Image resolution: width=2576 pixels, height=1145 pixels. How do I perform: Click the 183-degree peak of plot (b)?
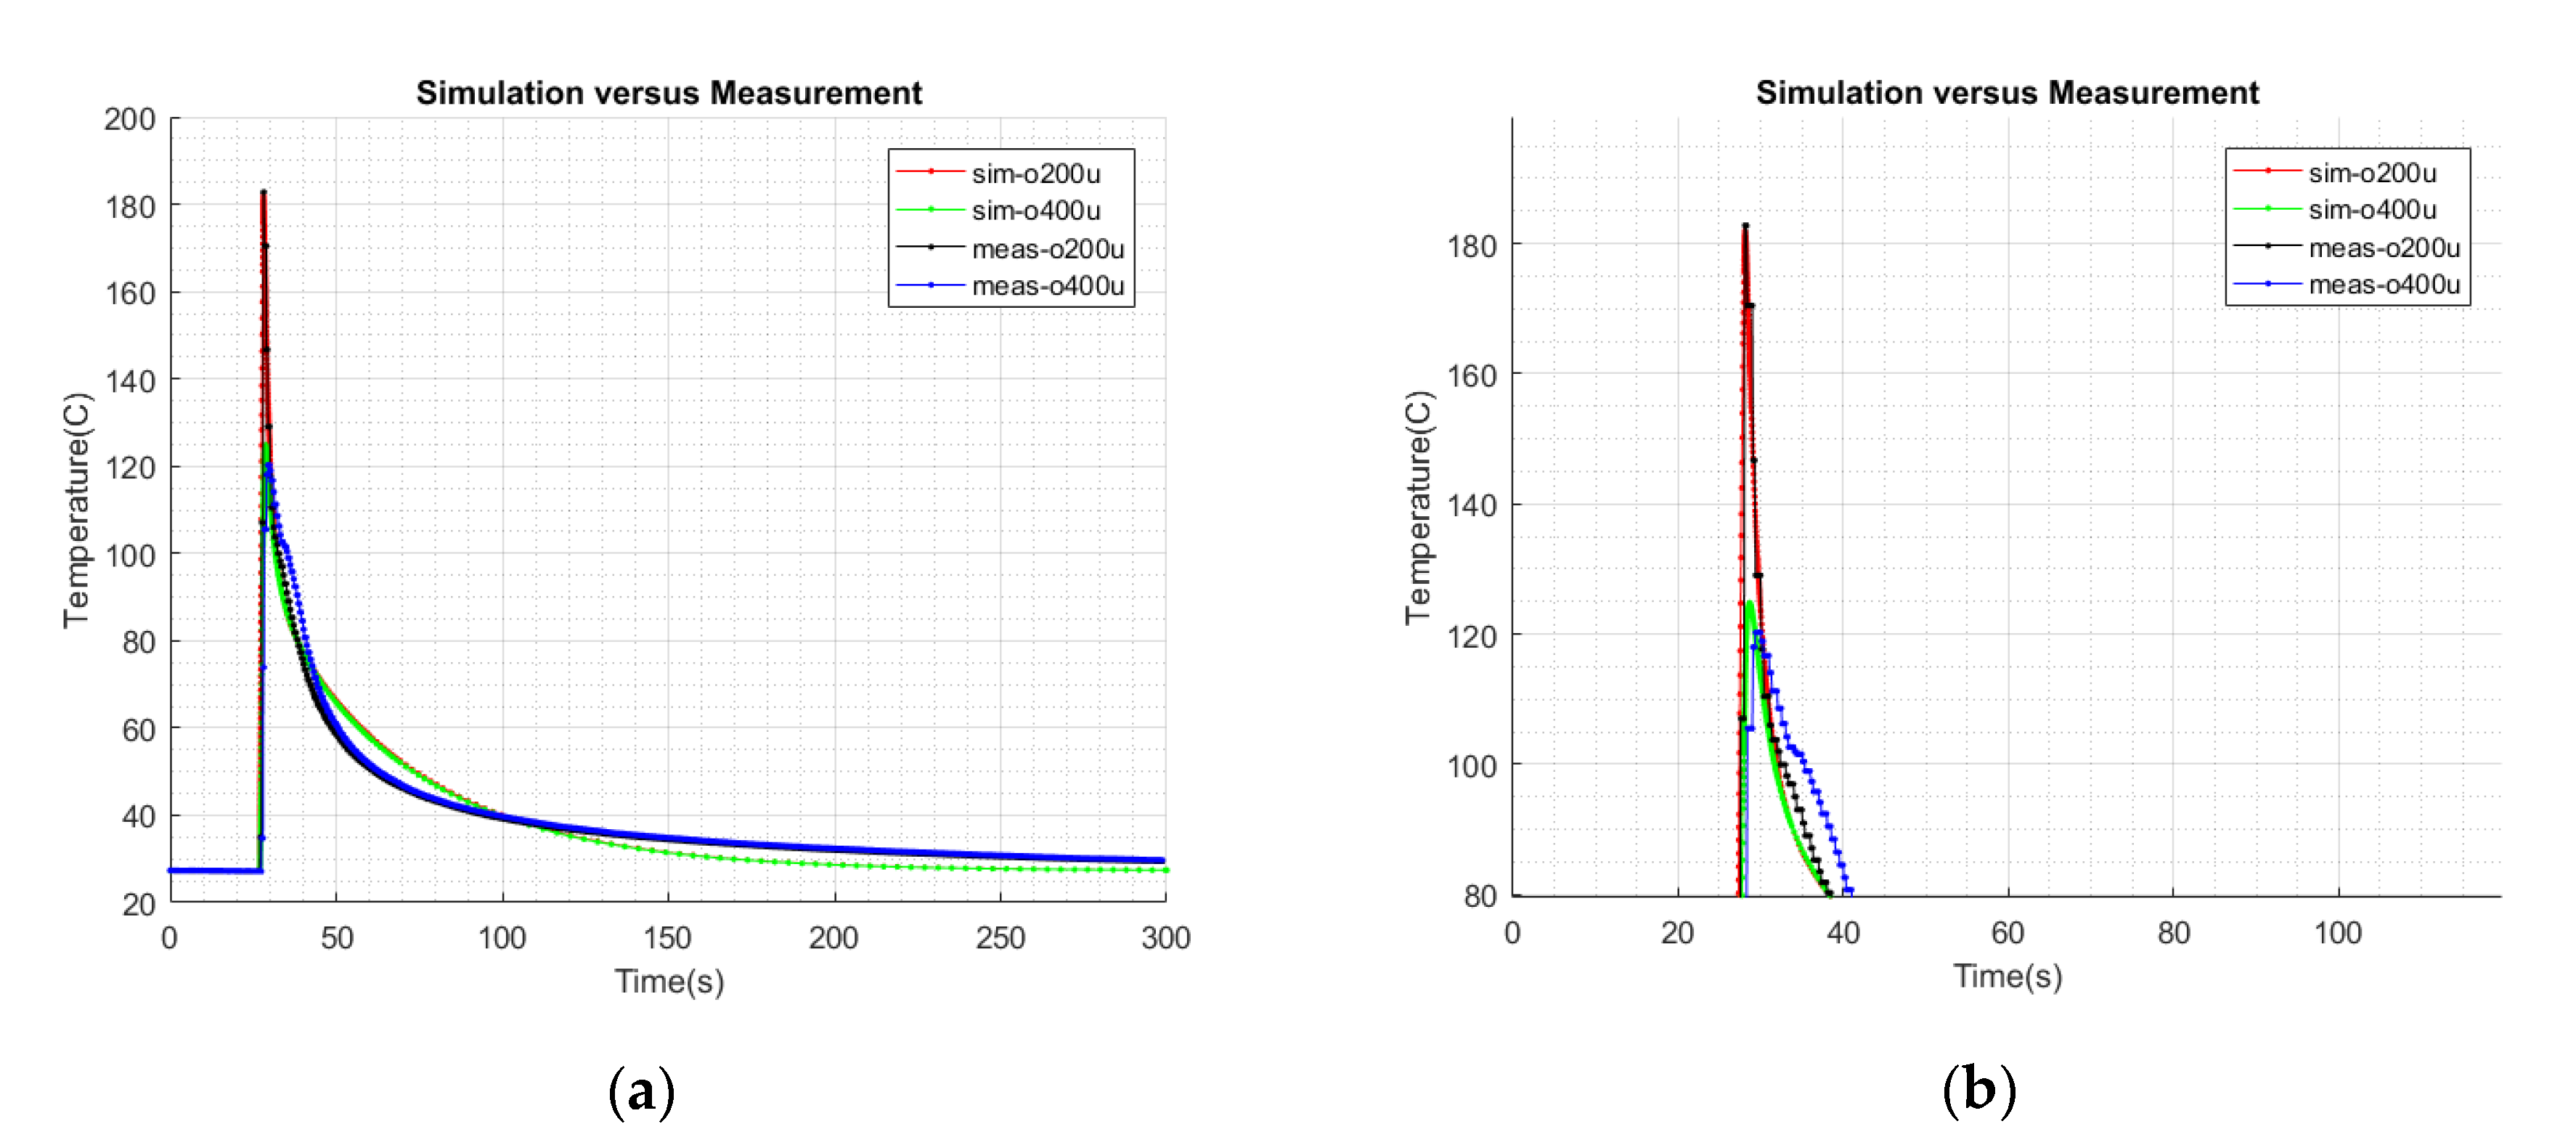(1745, 226)
